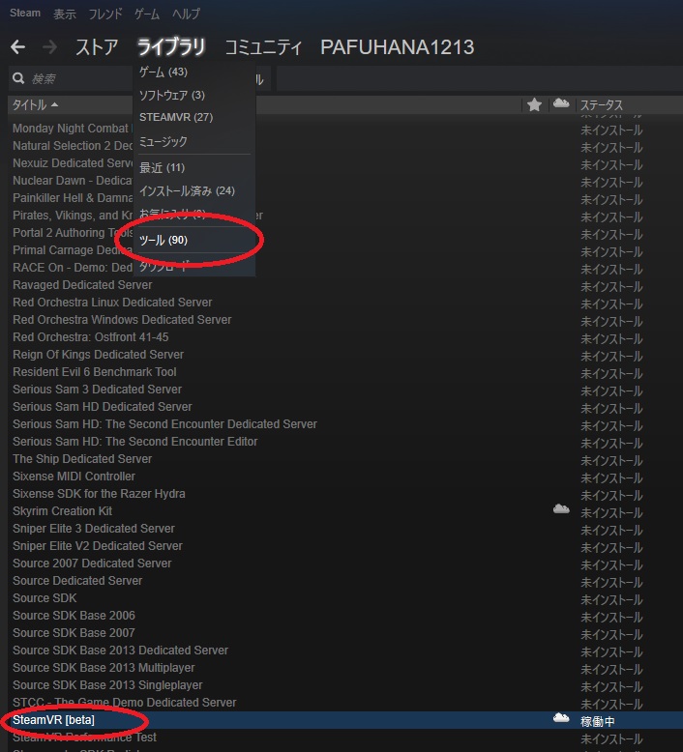This screenshot has height=752, width=683.
Task: Select Source 2007 Dedicated Server
Action: 92,564
